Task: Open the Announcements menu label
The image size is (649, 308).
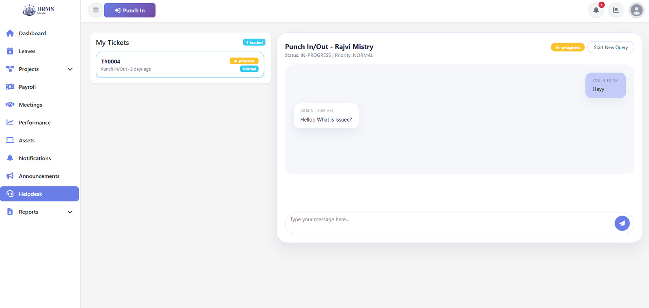Action: (x=39, y=176)
